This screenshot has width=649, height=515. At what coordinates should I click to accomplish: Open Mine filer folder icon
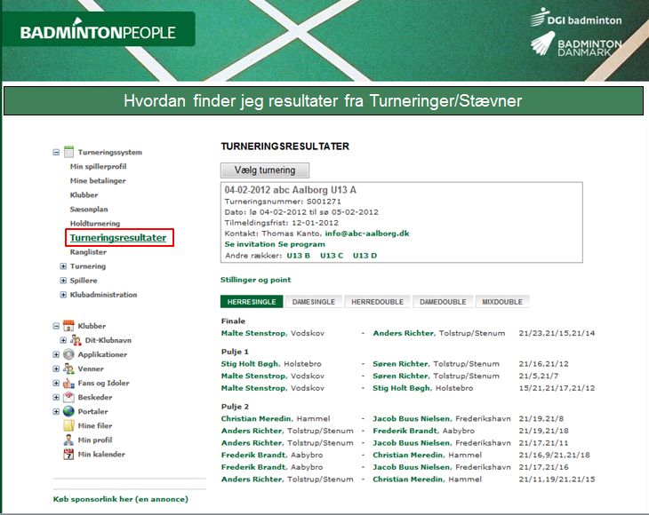69,425
